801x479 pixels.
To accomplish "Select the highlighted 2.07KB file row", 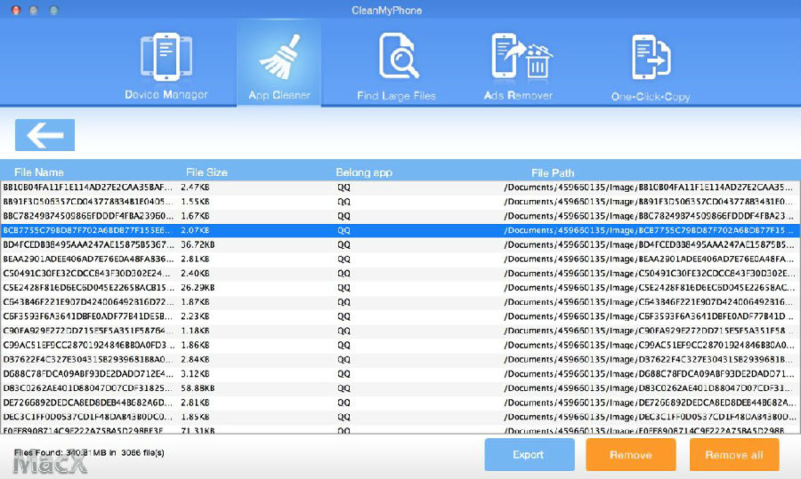I will [400, 230].
